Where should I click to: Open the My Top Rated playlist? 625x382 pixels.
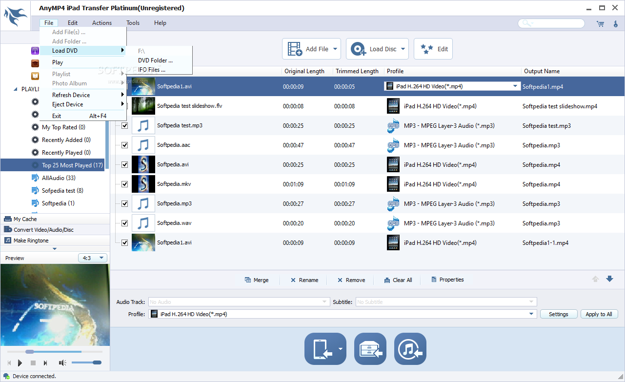(x=63, y=127)
